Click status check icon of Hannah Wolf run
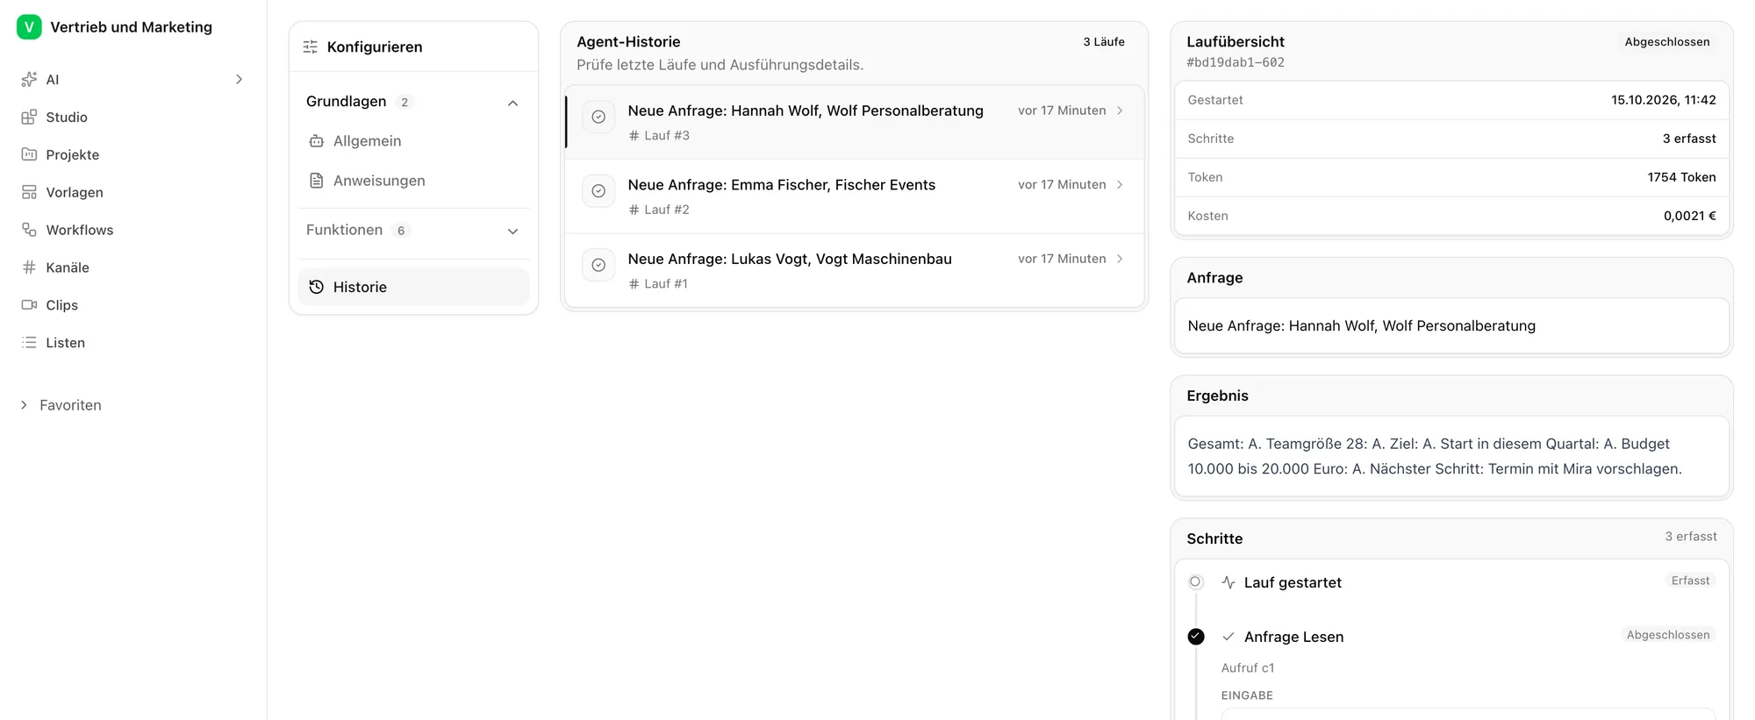The height and width of the screenshot is (720, 1755). pos(598,117)
